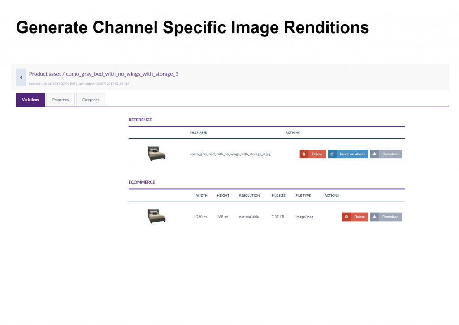Click the HEIGHT column header
Image resolution: width=459 pixels, height=325 pixels.
(x=223, y=195)
